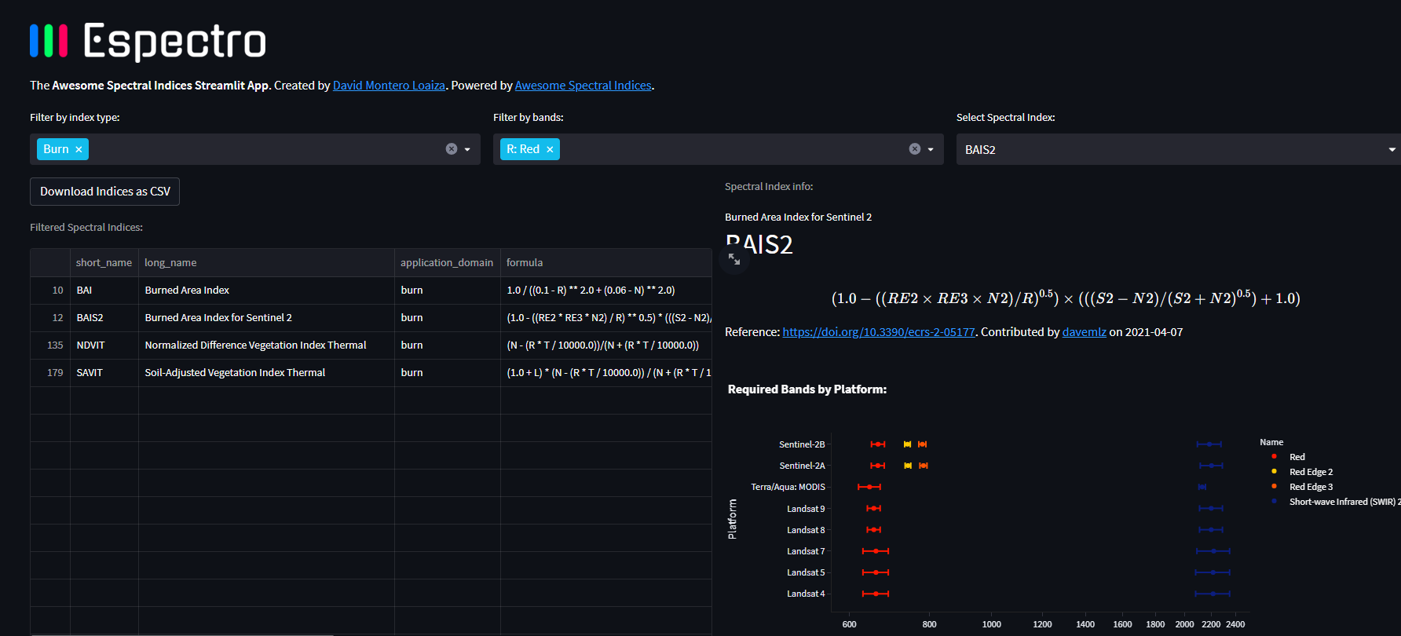This screenshot has height=636, width=1401.
Task: Open the David Montero Loaiza link
Action: 389,86
